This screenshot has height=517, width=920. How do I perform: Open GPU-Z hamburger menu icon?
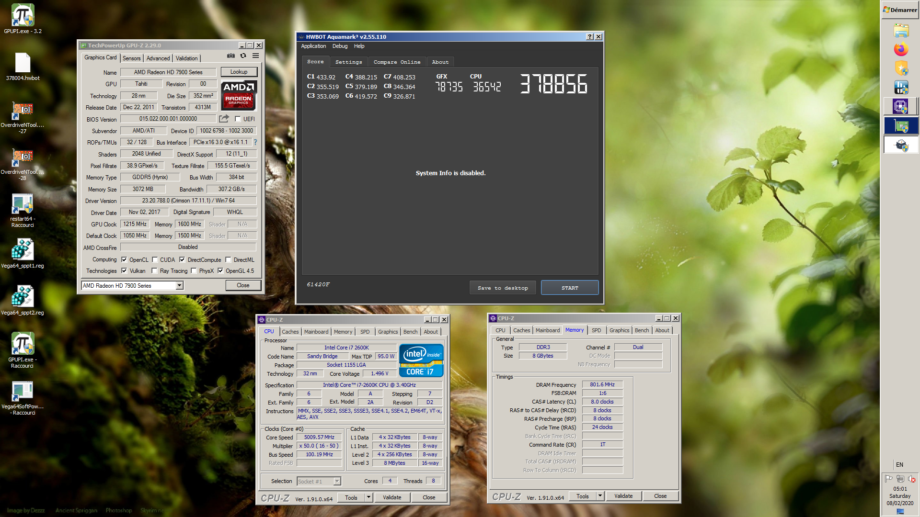coord(256,56)
